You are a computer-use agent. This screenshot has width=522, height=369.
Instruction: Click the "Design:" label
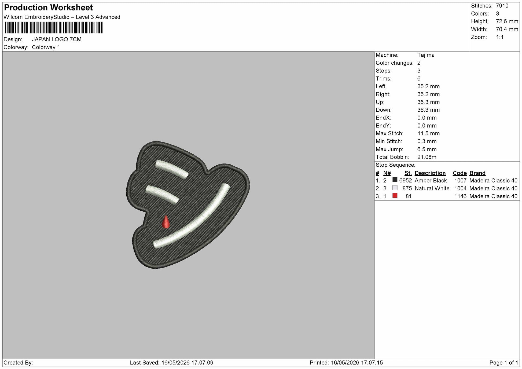pyautogui.click(x=13, y=39)
